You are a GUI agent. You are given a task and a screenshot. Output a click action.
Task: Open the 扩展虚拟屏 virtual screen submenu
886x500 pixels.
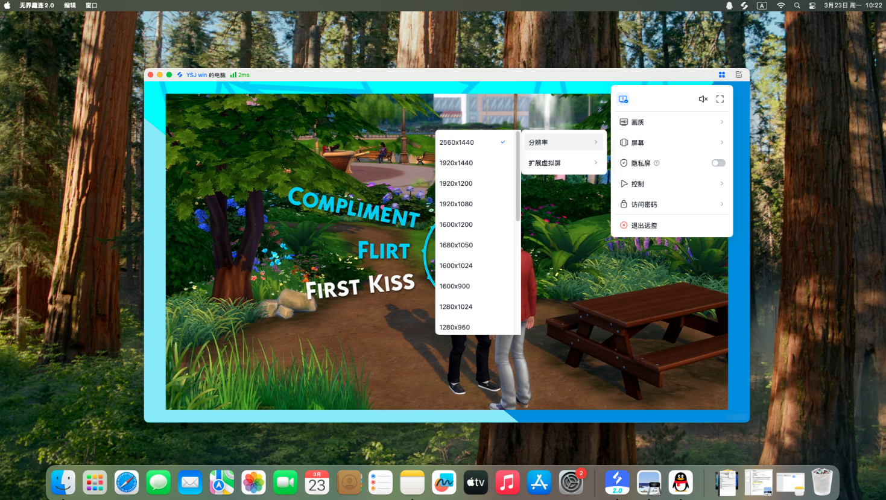[x=563, y=163]
